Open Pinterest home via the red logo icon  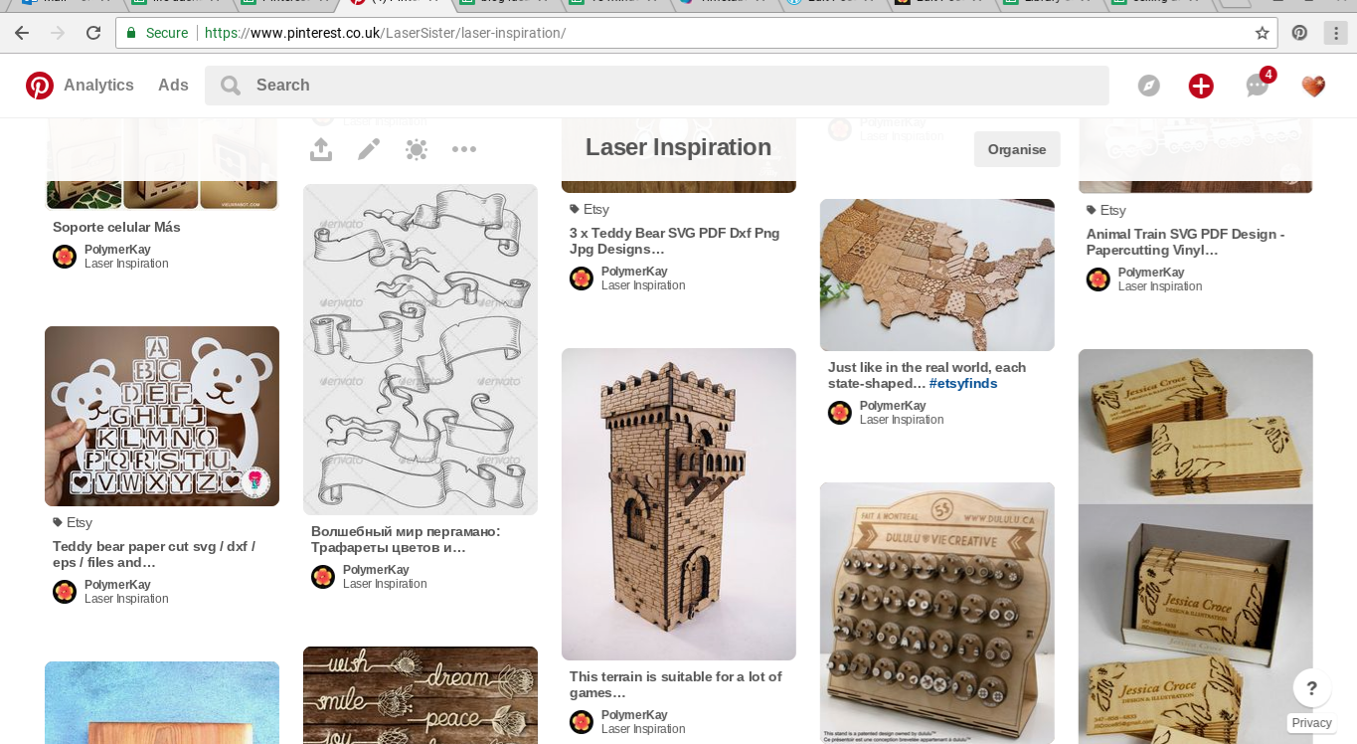[40, 85]
